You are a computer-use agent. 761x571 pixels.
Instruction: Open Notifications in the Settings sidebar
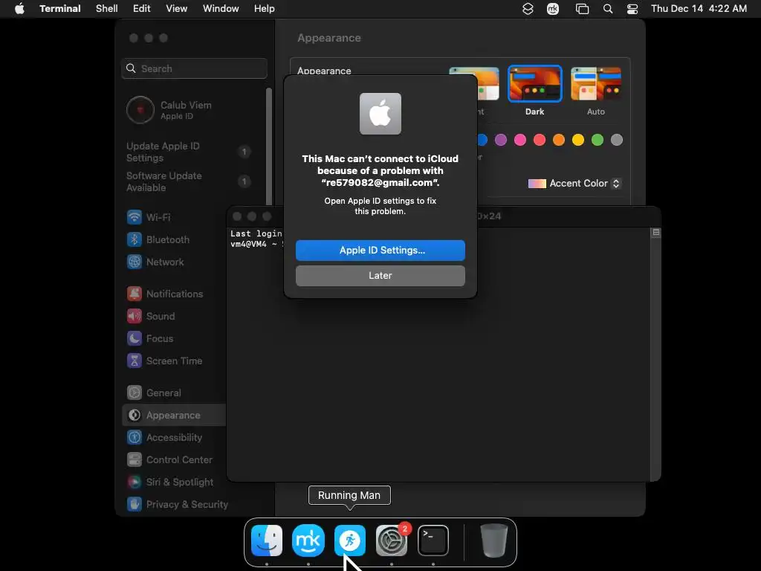tap(173, 294)
